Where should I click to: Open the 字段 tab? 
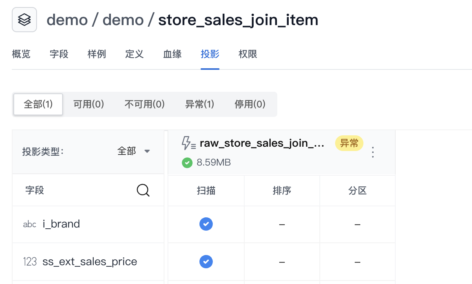pyautogui.click(x=59, y=54)
